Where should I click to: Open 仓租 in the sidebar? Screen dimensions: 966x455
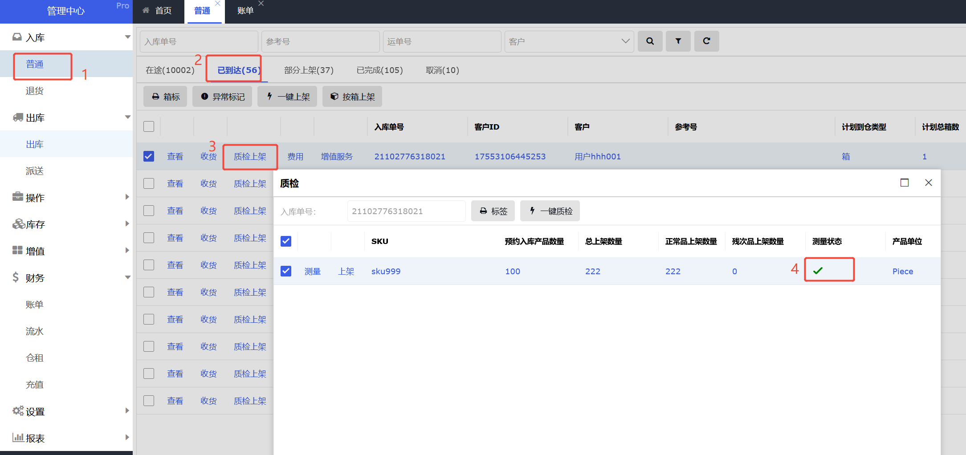point(35,358)
